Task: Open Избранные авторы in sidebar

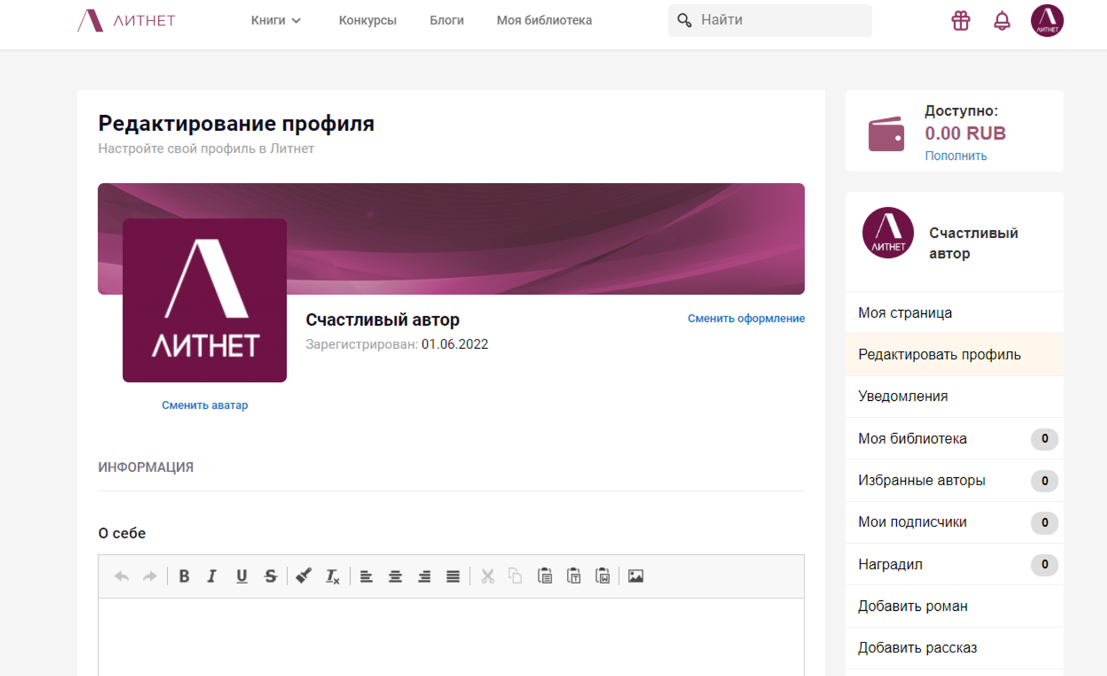Action: pos(954,481)
